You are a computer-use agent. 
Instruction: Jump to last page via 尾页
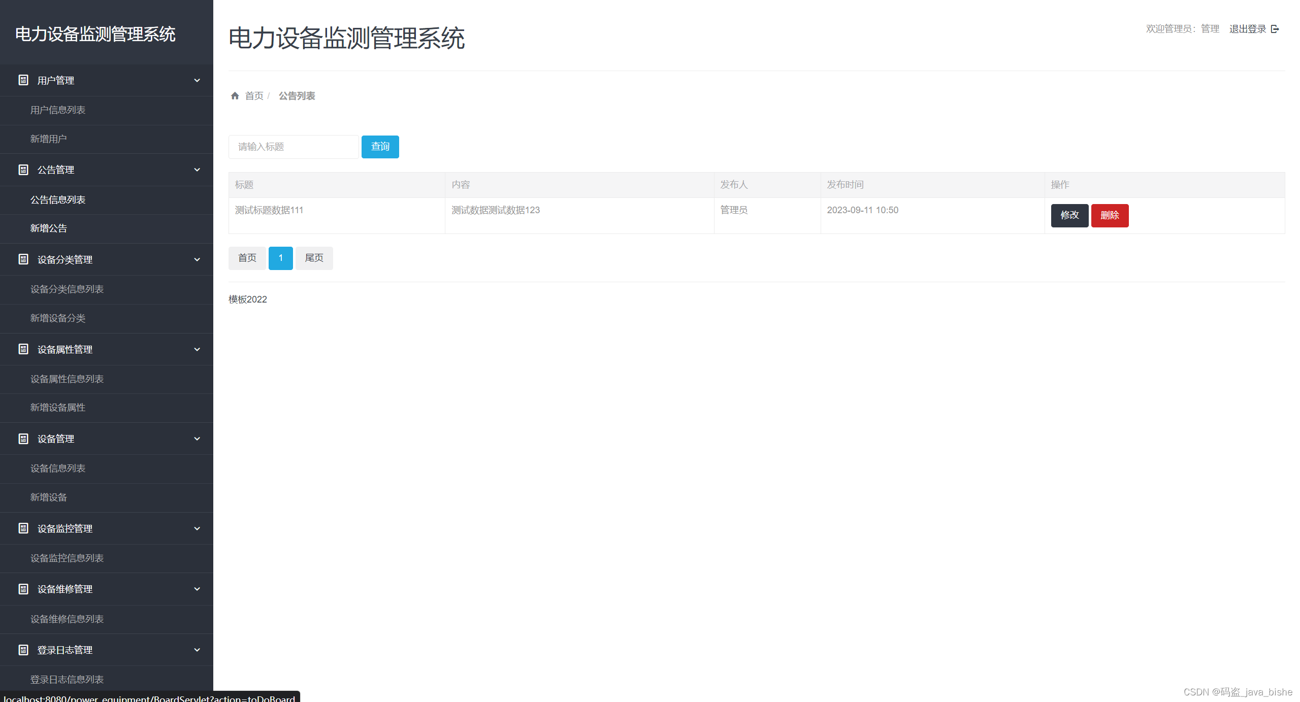coord(314,258)
